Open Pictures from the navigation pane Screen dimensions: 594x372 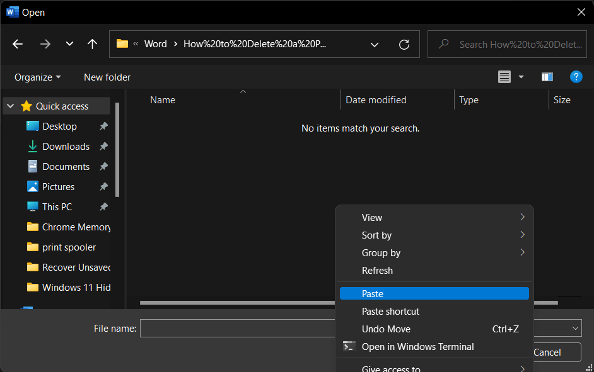click(x=32, y=186)
